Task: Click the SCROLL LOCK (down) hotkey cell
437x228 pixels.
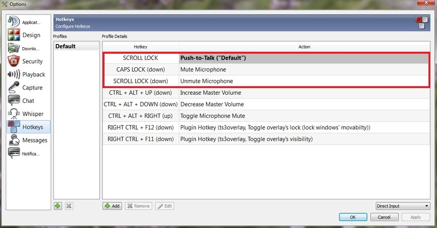Action: pos(141,81)
